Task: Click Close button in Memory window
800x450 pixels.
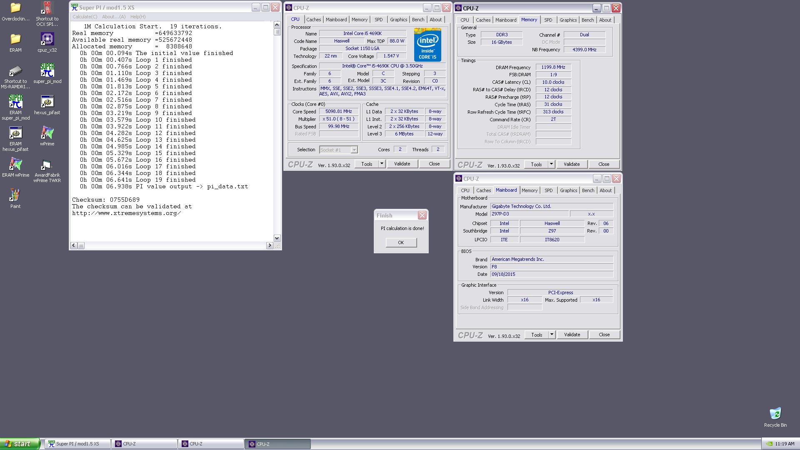Action: (604, 164)
